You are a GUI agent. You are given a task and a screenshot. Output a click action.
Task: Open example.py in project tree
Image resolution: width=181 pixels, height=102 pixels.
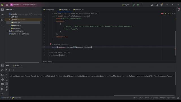(17, 25)
